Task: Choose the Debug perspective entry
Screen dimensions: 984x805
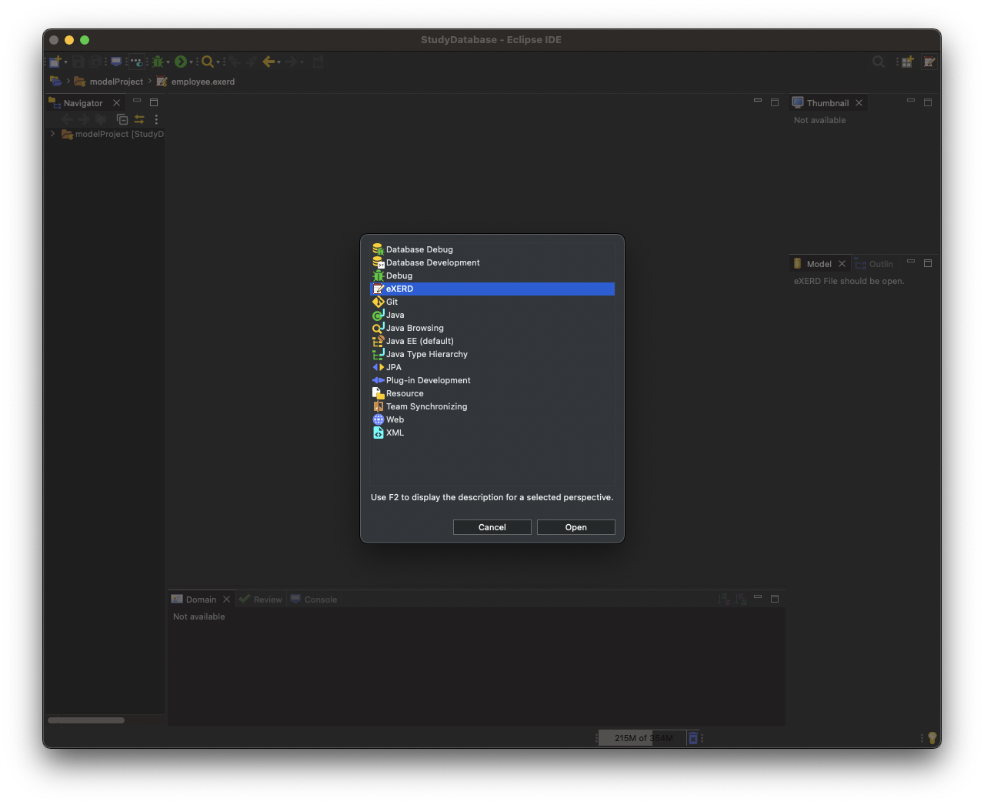Action: coord(492,276)
